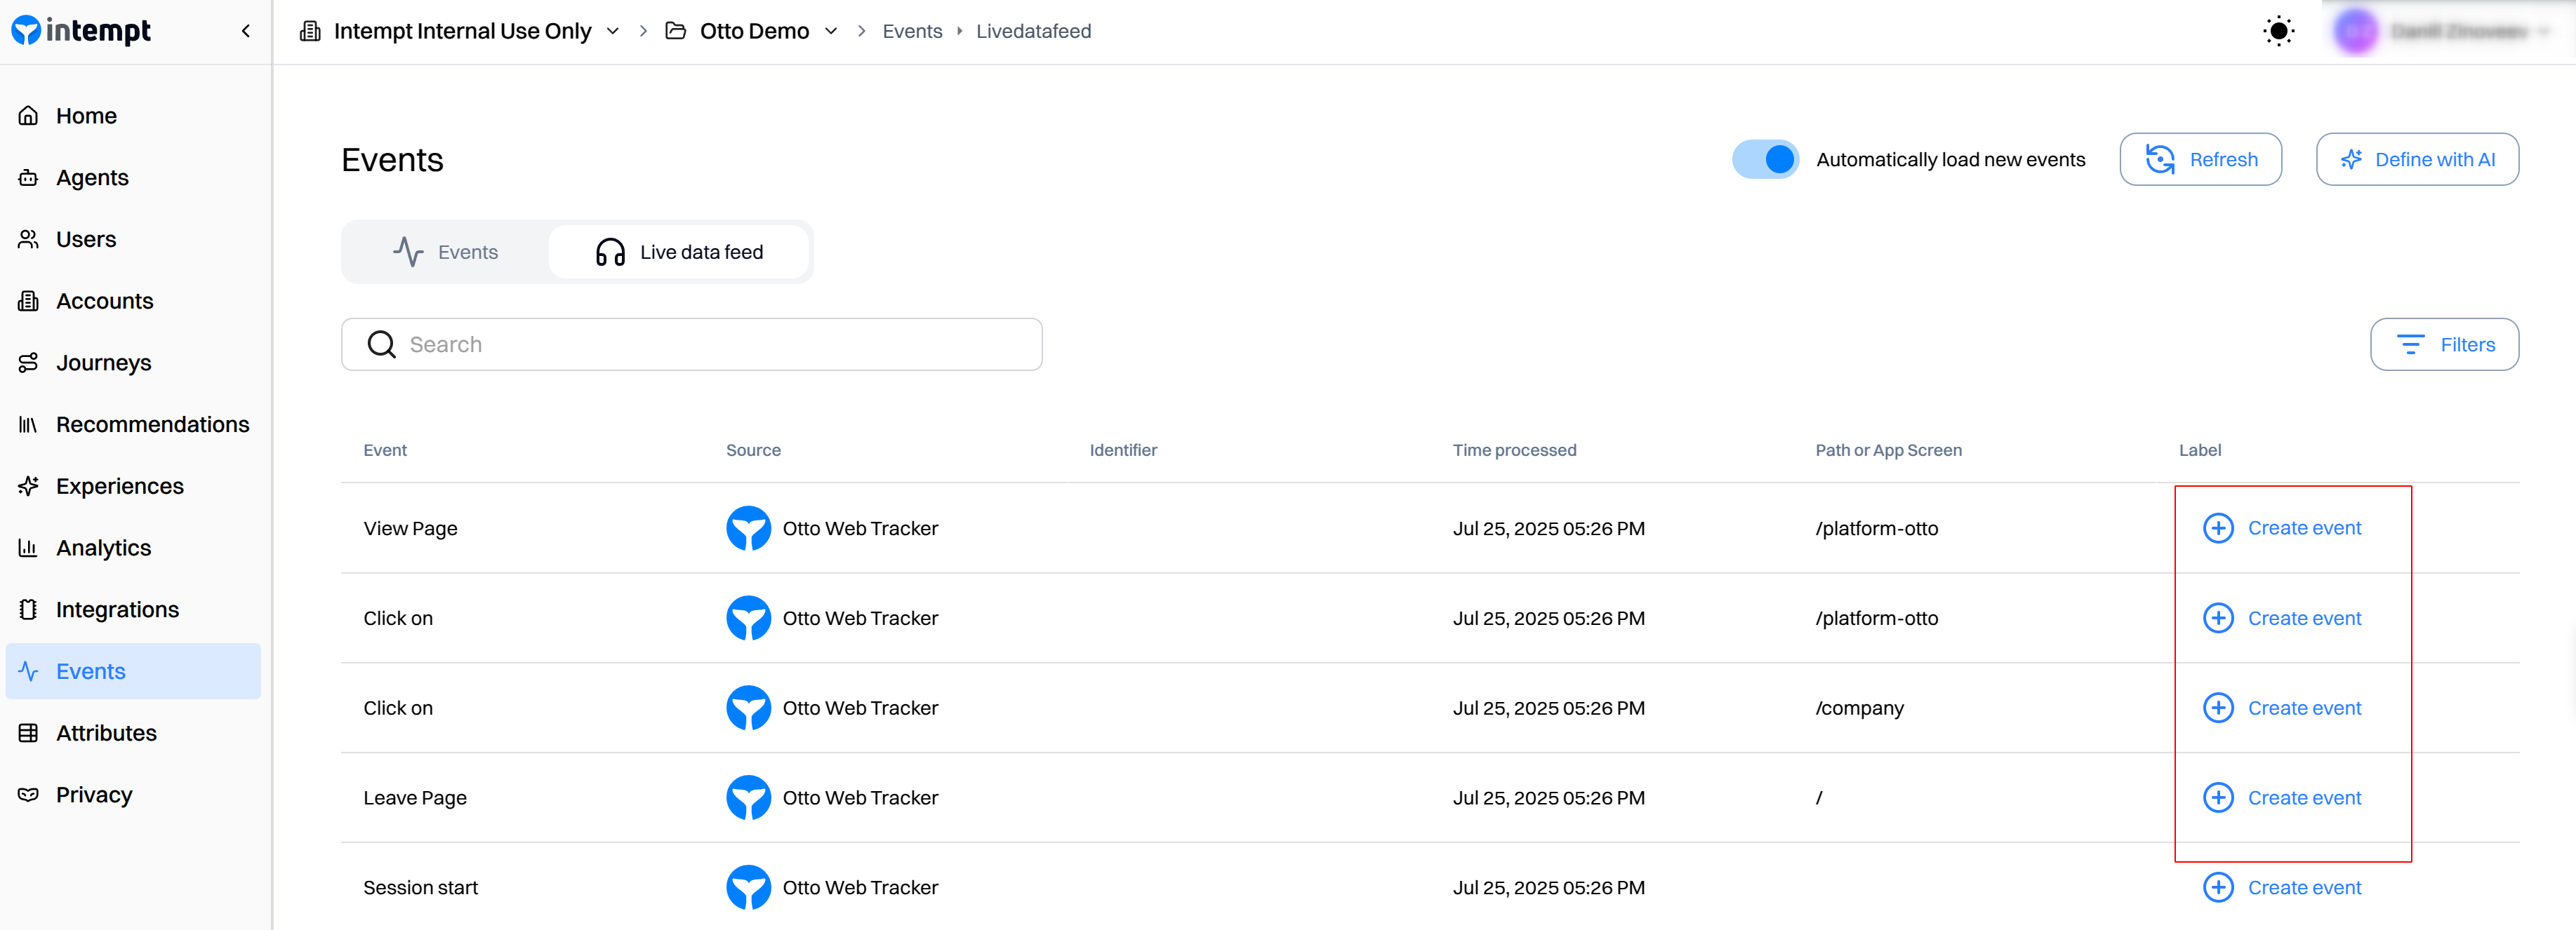
Task: Disable Automatically load new events toggle
Action: 1765,160
